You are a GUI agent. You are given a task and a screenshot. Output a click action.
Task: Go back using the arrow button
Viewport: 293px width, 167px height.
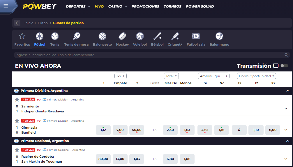(x=17, y=23)
